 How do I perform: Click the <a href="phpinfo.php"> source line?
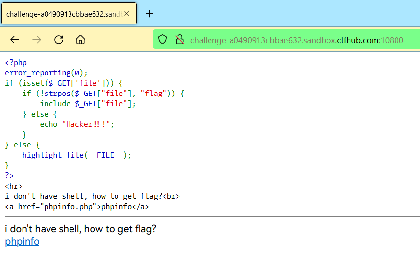pos(77,207)
